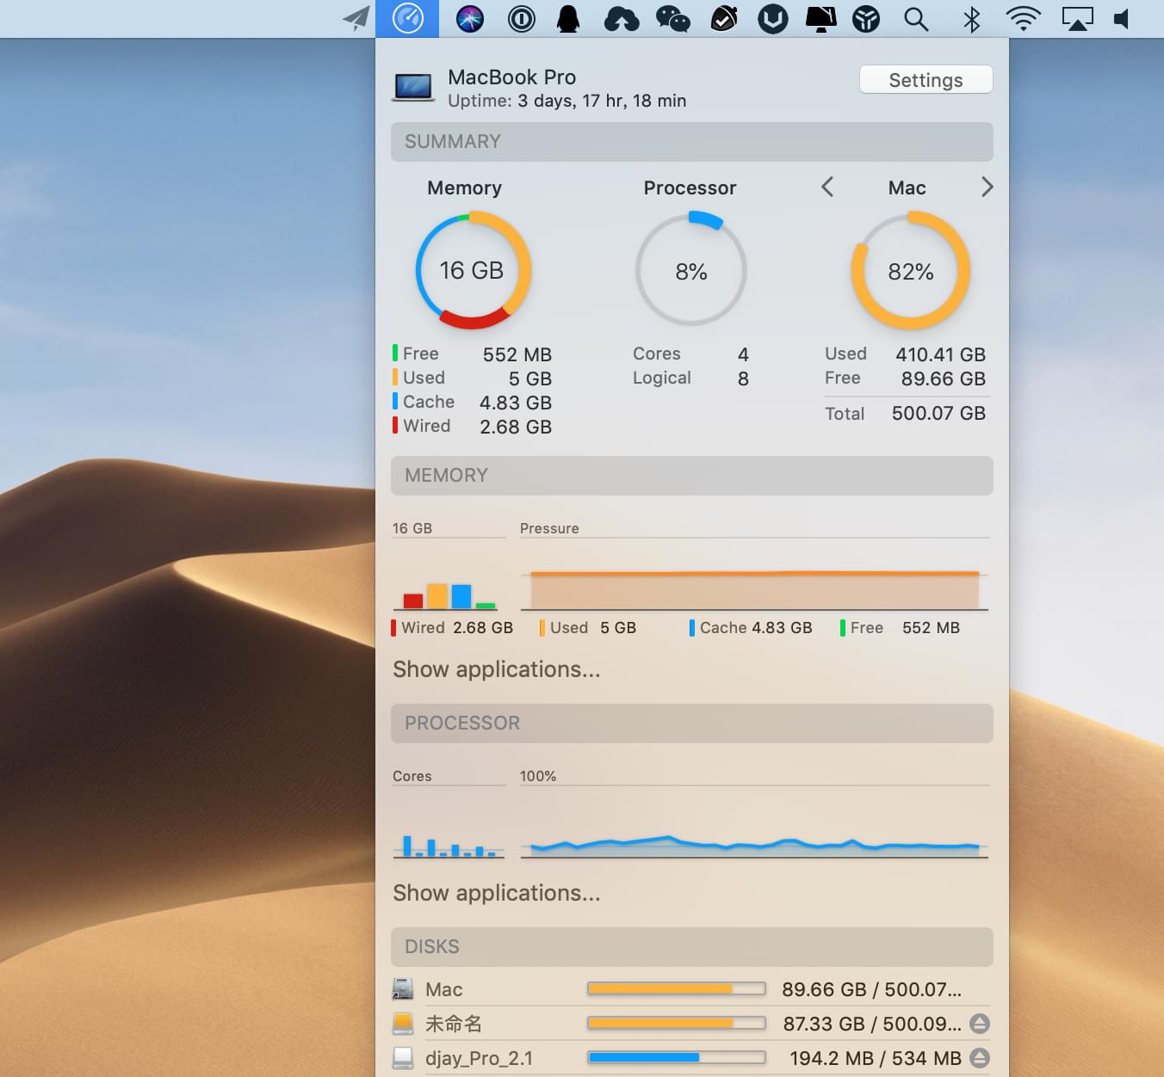Open the WeChat menu bar icon
1164x1077 pixels.
[673, 19]
